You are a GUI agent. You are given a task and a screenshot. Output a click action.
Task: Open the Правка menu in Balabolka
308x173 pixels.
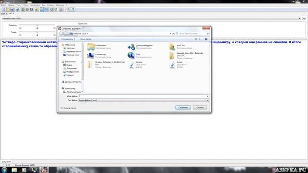pyautogui.click(x=11, y=5)
